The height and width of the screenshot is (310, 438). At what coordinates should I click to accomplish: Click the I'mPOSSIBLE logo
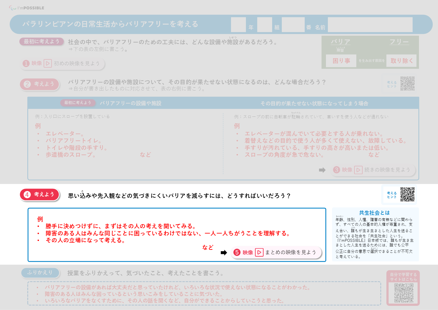[x=26, y=8]
